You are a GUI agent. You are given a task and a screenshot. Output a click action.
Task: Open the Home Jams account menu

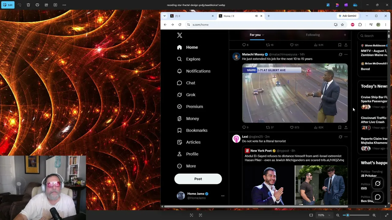point(223,196)
